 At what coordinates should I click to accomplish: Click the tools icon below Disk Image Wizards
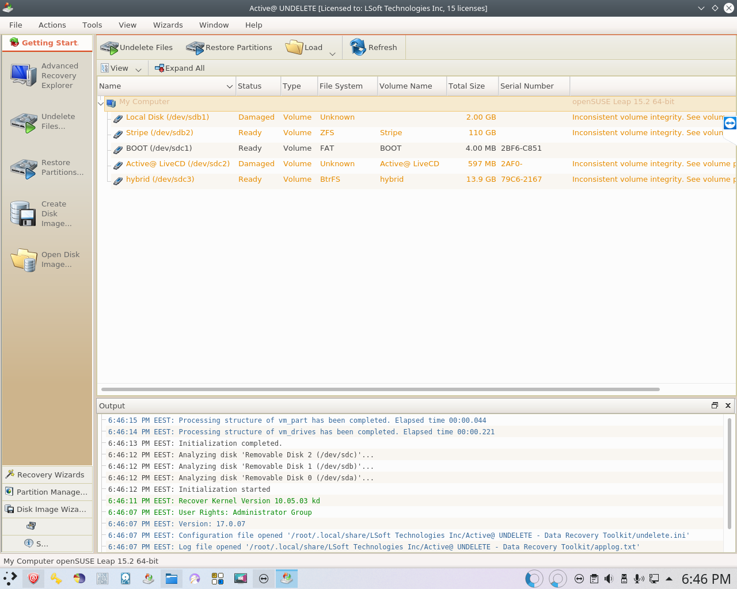coord(31,526)
